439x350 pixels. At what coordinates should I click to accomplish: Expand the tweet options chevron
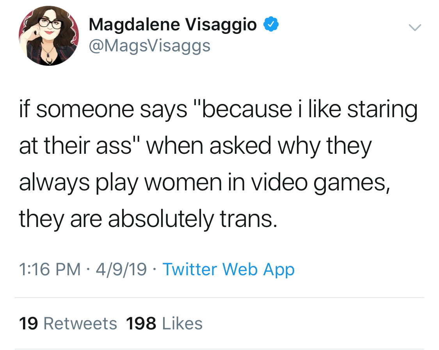click(414, 27)
